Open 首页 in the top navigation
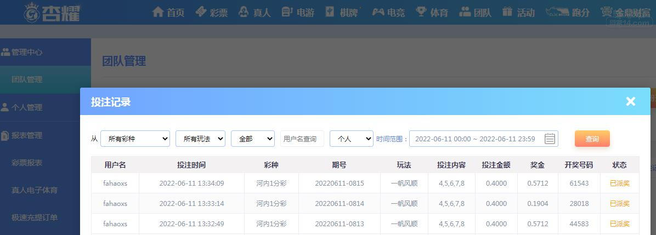This screenshot has height=235, width=656. pos(176,13)
